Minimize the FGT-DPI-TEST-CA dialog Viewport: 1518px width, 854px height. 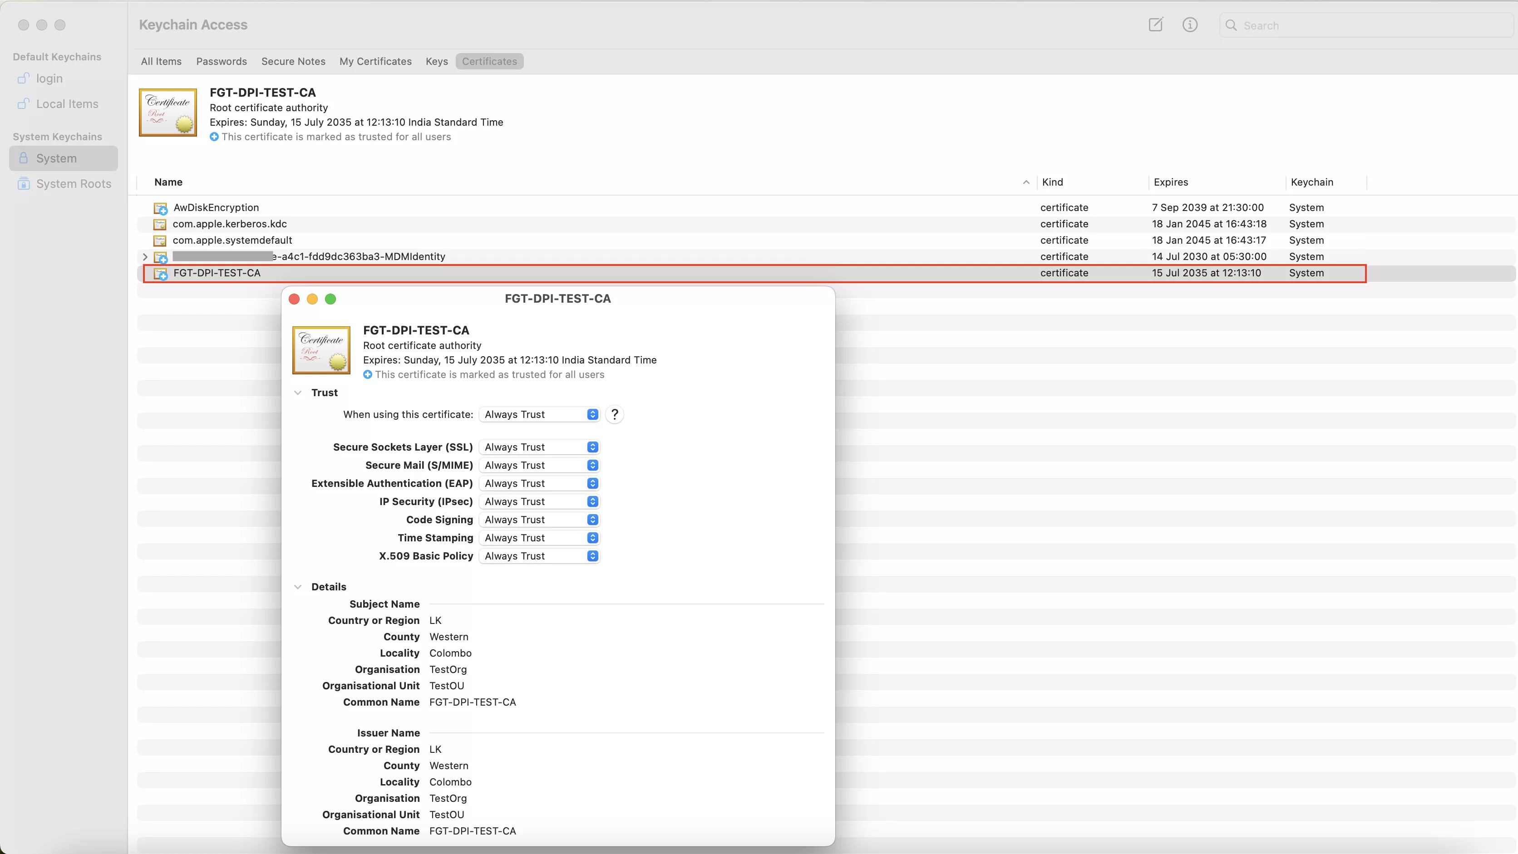pyautogui.click(x=312, y=299)
